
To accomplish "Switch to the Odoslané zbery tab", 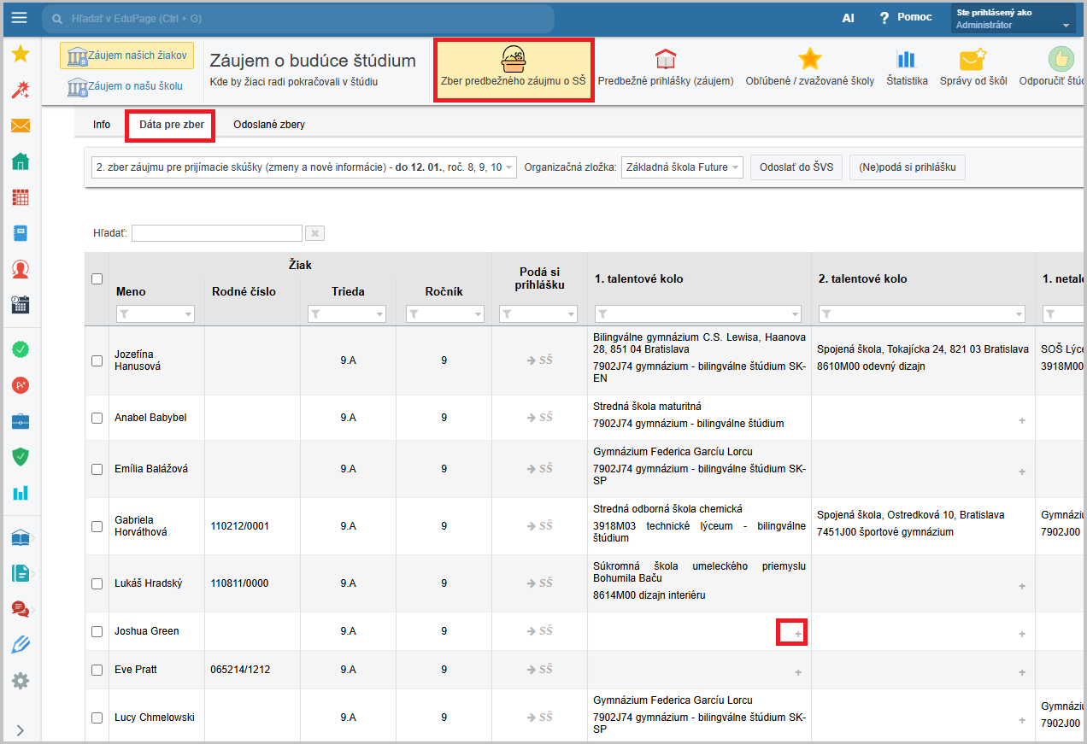I will (x=268, y=125).
